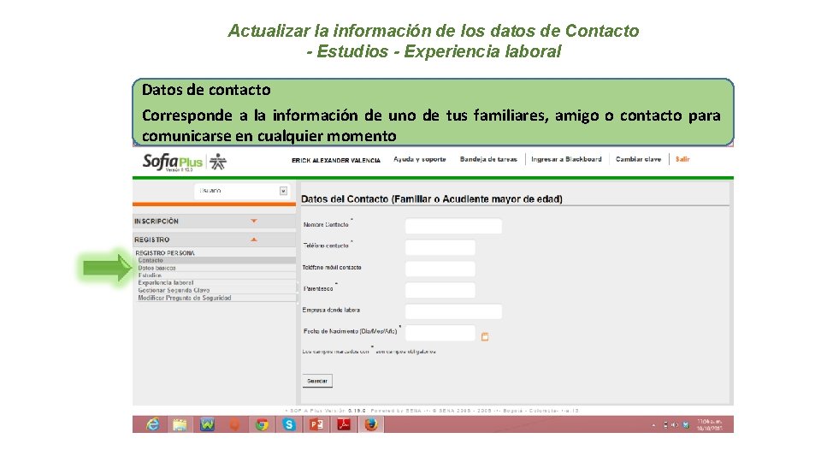821x462 pixels.
Task: Open Adobe Reader taskbar icon
Action: coord(344,424)
